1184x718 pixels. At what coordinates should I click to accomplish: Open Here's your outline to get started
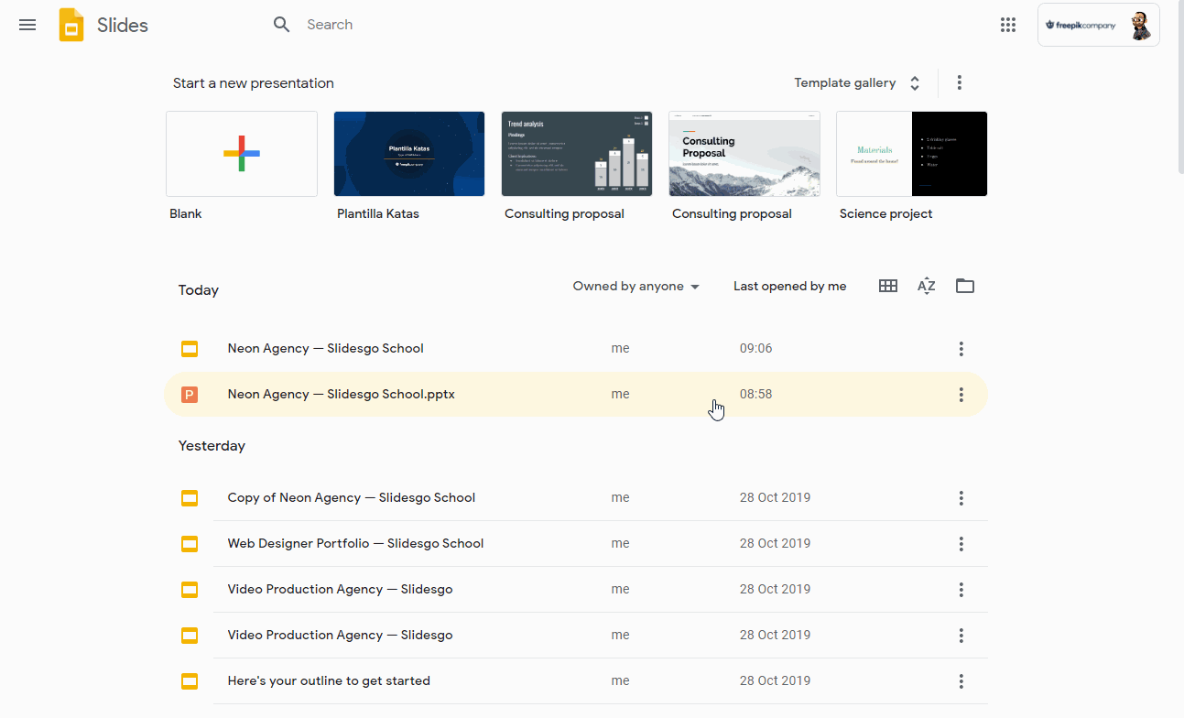pyautogui.click(x=329, y=681)
